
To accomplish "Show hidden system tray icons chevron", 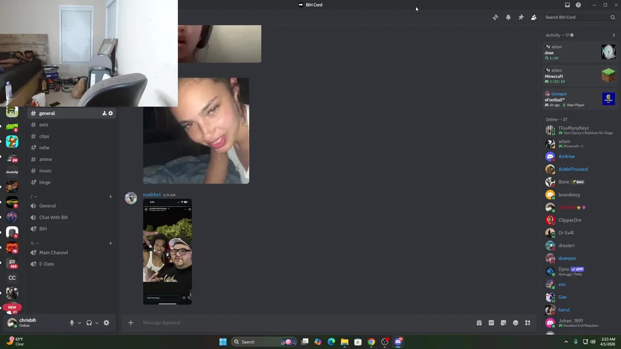I will tap(566, 342).
